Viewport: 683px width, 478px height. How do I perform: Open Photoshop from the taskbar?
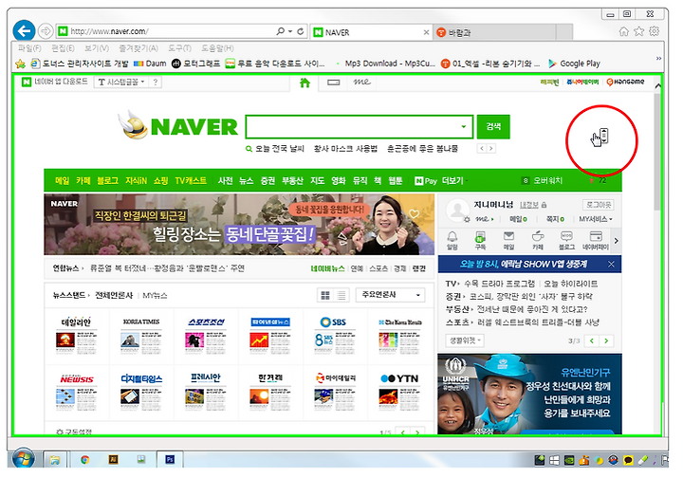pyautogui.click(x=170, y=459)
